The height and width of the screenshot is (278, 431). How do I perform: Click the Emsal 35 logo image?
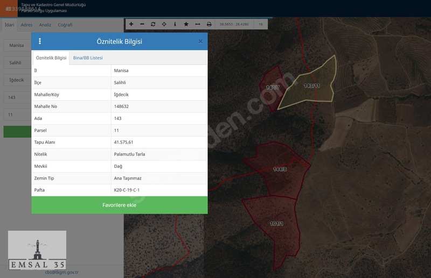point(37,250)
